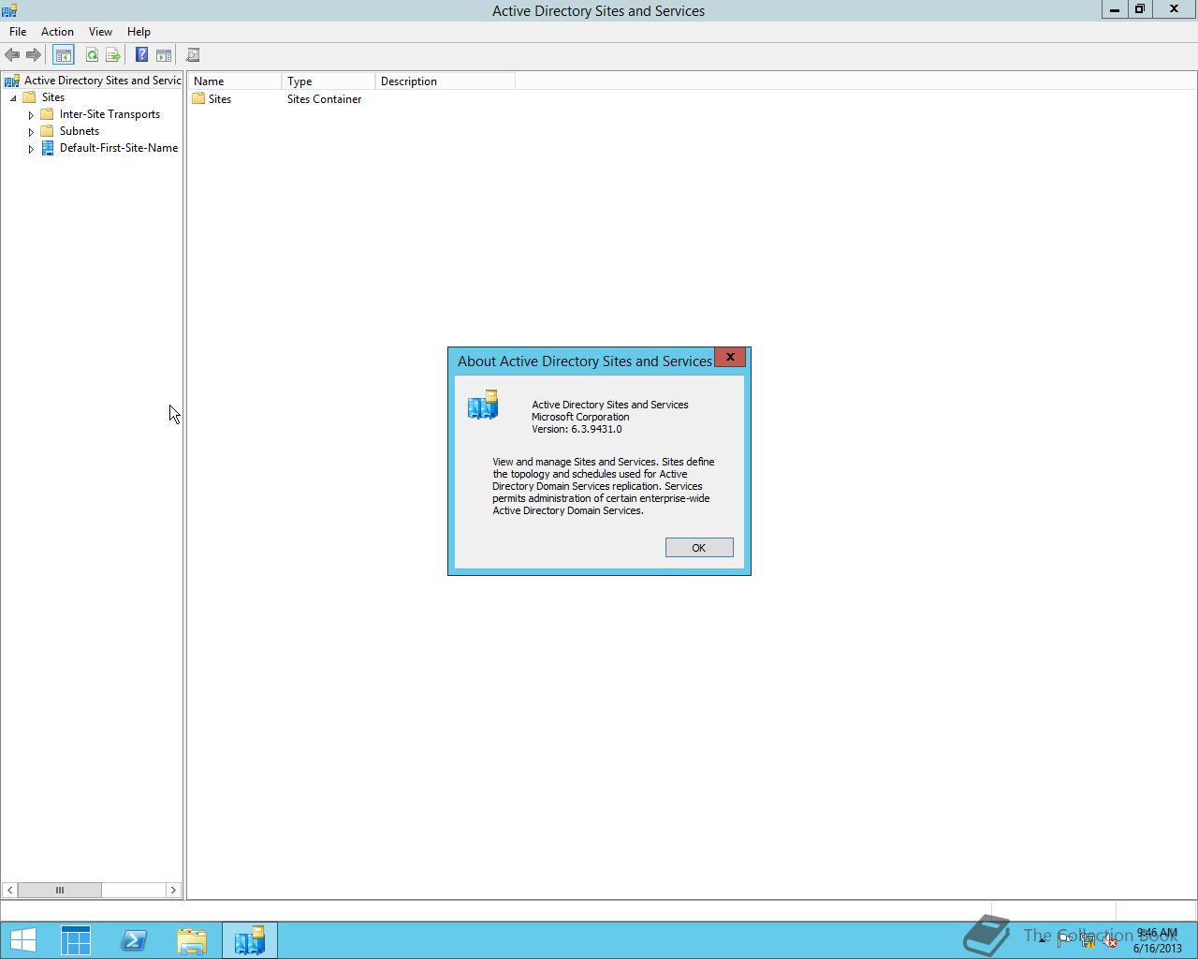This screenshot has width=1198, height=959.
Task: Click the Subnets folder icon
Action: (48, 131)
